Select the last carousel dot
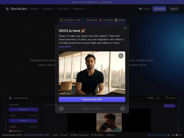 point(101,109)
